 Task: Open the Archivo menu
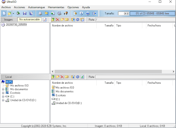coord(6,7)
